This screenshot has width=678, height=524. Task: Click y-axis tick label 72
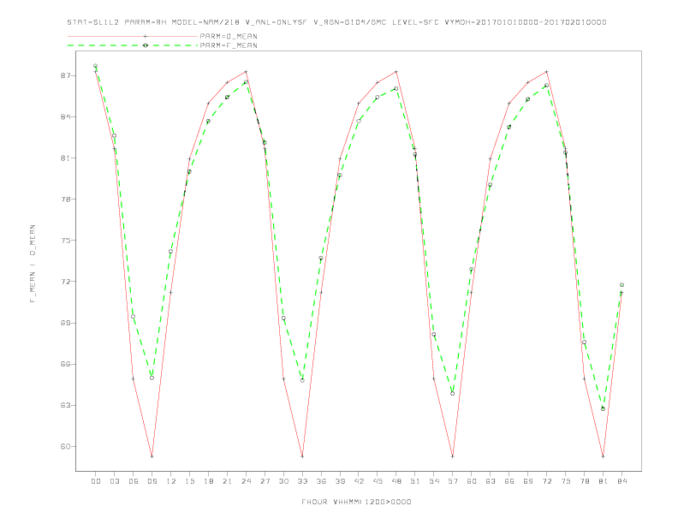(x=65, y=282)
